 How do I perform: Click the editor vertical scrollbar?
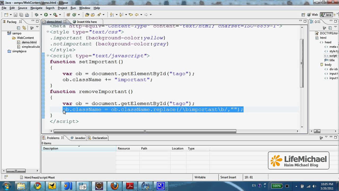click(x=302, y=63)
